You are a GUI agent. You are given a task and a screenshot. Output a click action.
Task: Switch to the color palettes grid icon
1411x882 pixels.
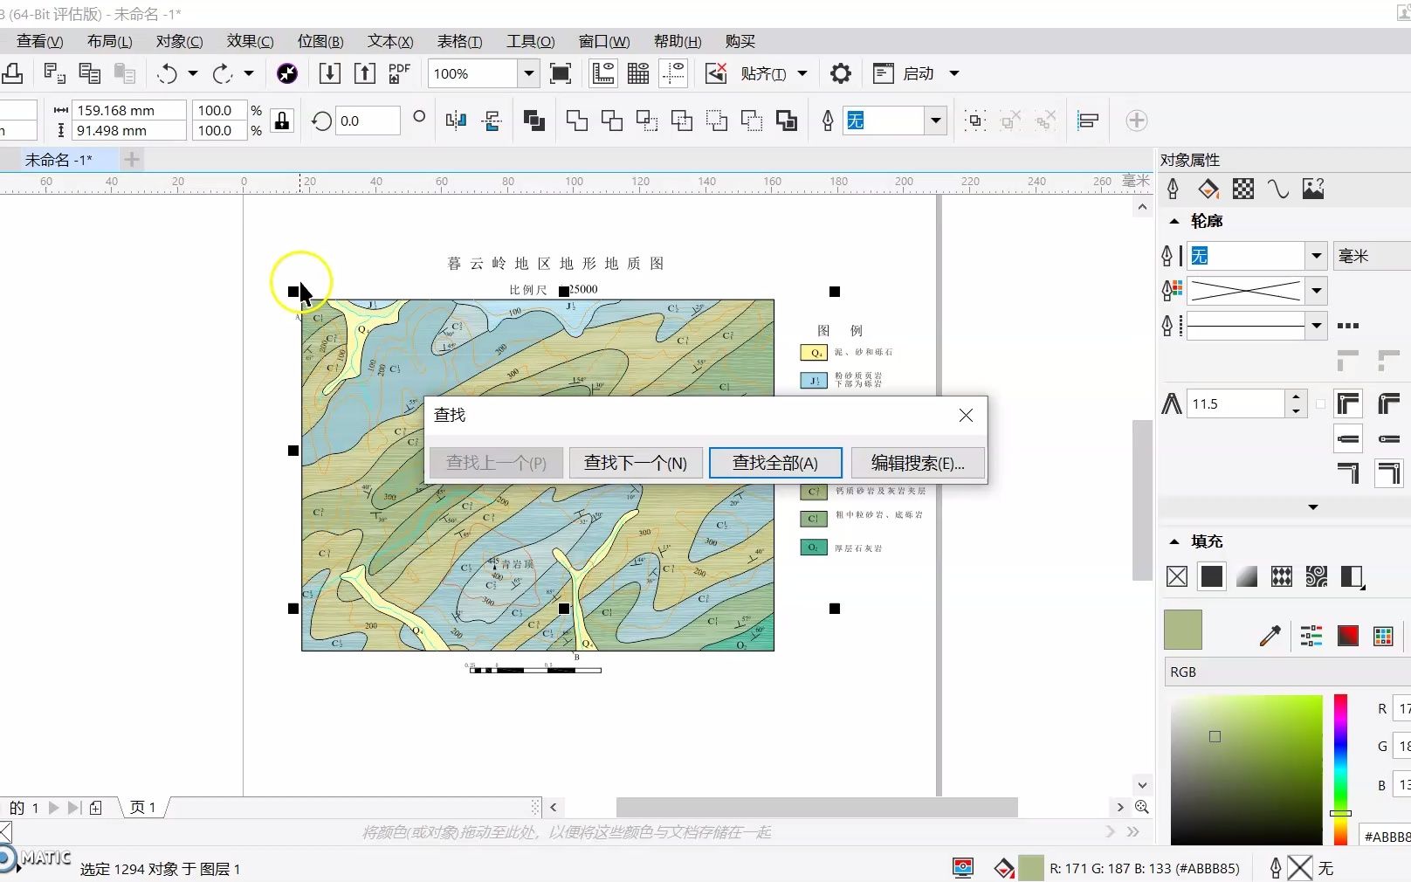[1383, 636]
